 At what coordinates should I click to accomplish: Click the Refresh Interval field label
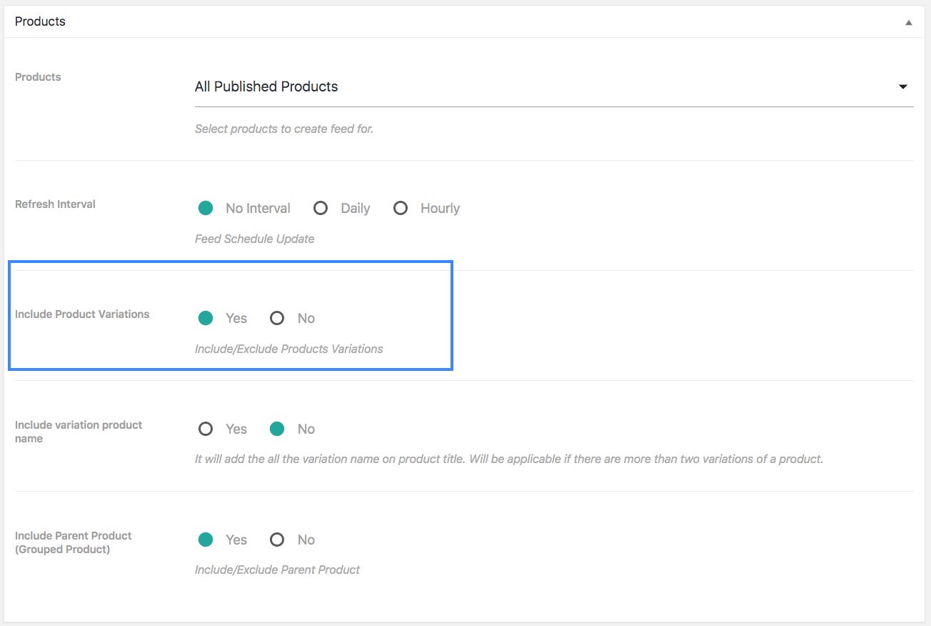(55, 204)
